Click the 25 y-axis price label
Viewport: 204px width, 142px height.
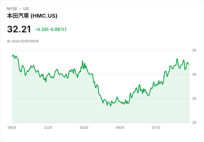[x=194, y=99]
